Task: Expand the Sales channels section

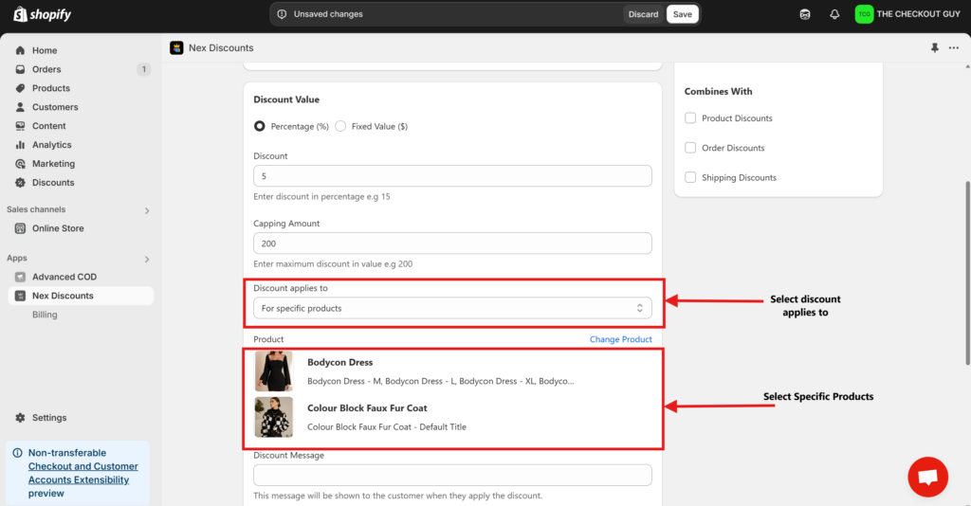Action: point(147,211)
